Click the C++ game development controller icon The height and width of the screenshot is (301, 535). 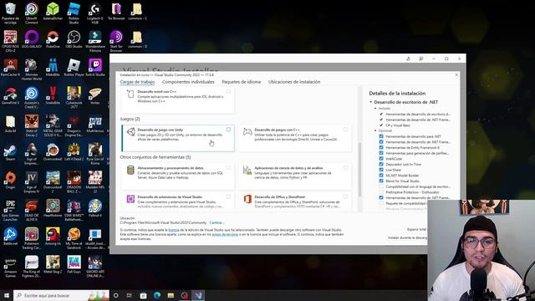click(247, 132)
